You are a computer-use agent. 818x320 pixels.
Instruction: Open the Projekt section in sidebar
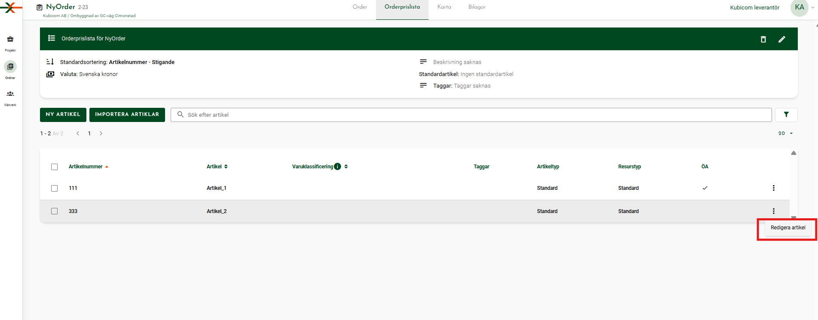(10, 43)
